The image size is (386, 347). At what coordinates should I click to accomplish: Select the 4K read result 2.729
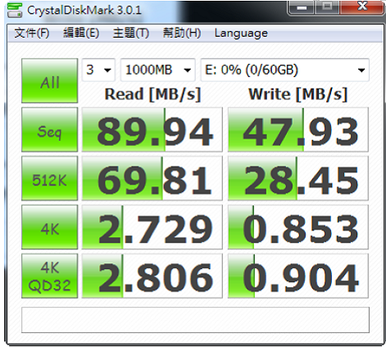[152, 227]
